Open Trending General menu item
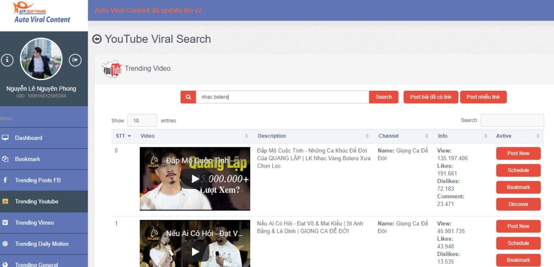Screen dimensions: 554x267 (x=44, y=262)
